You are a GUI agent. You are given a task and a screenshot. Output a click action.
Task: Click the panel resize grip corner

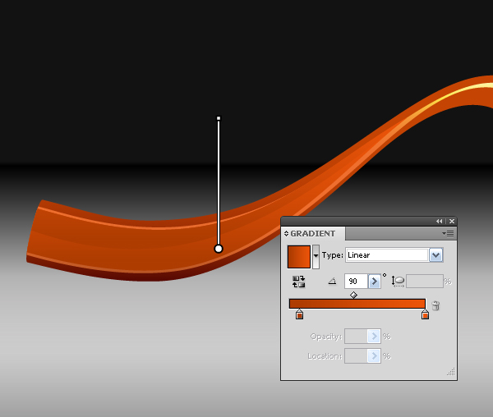point(451,372)
